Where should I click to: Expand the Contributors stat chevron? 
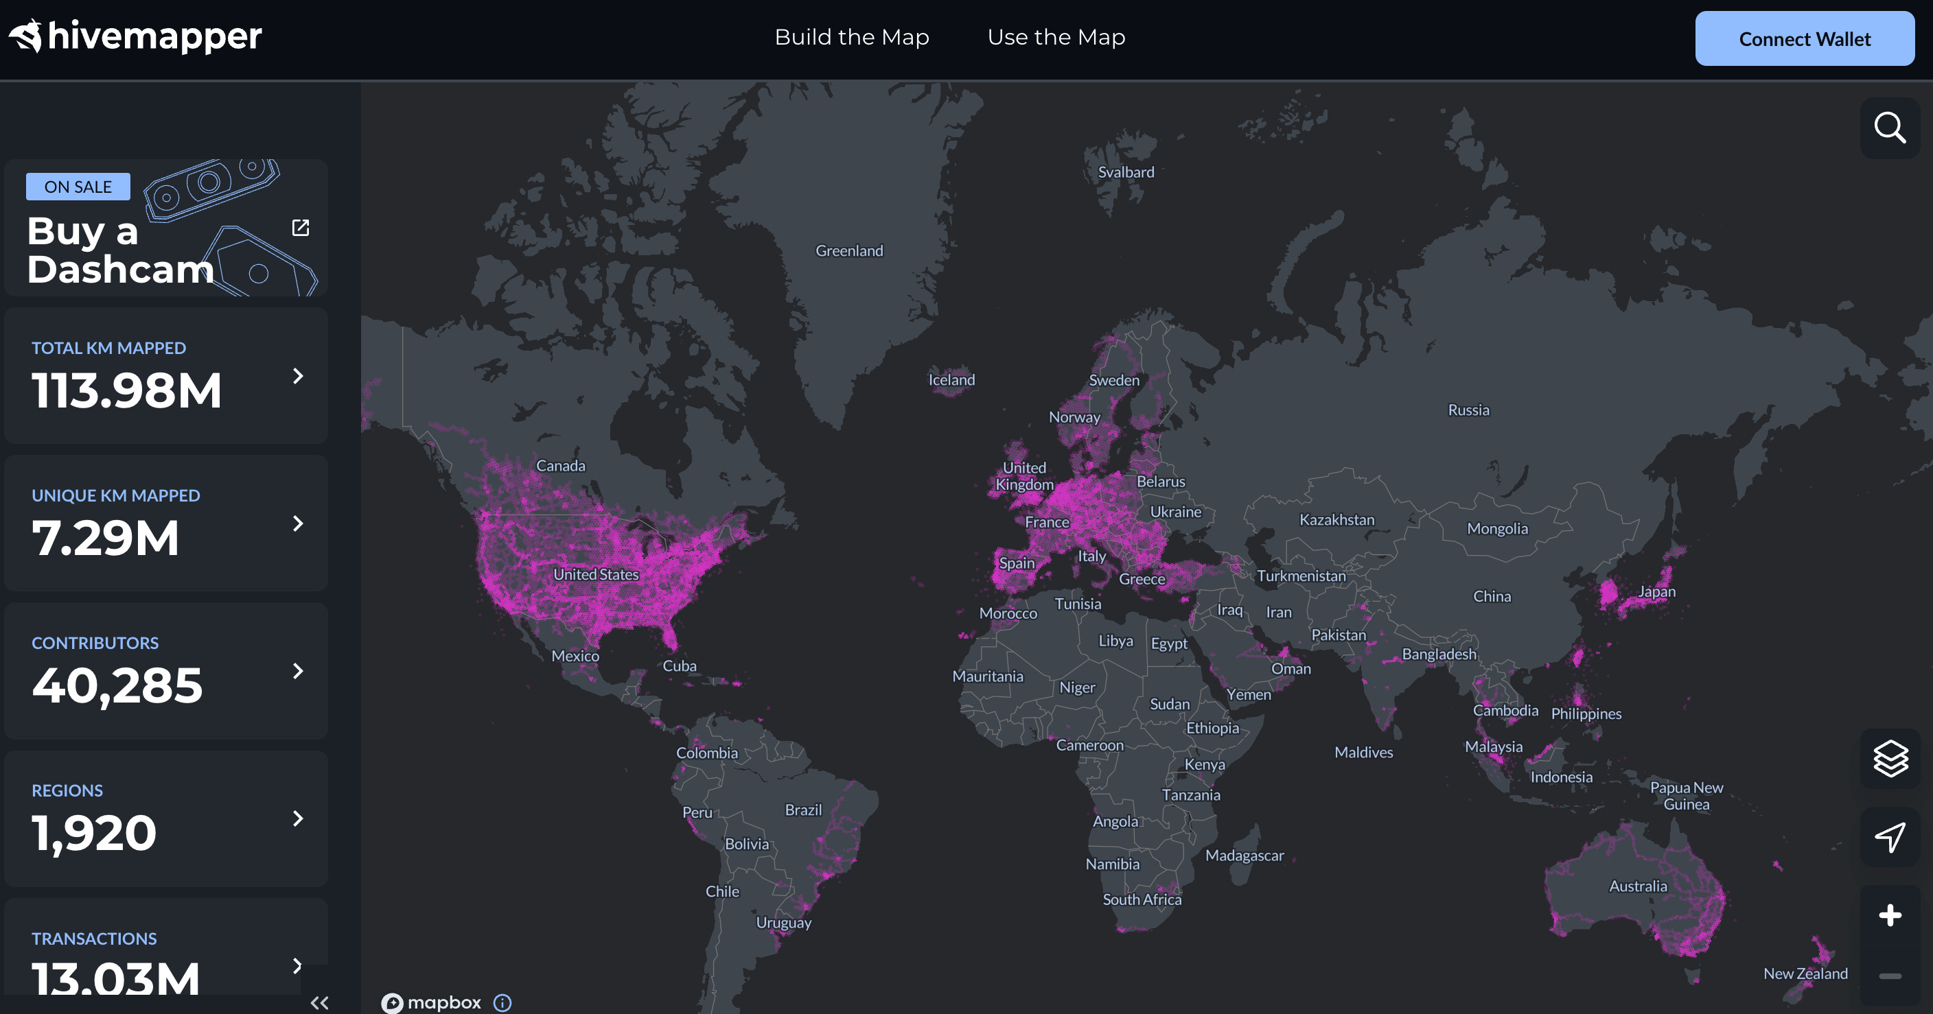click(x=298, y=670)
